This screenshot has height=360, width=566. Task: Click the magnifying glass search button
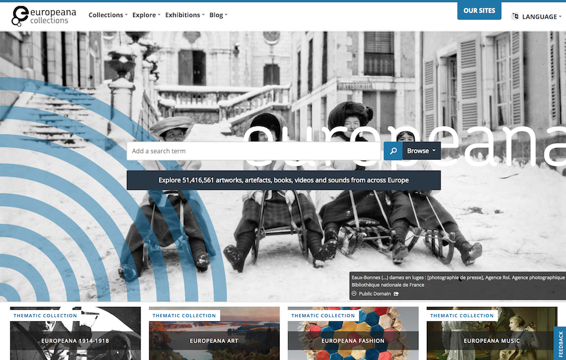point(393,151)
